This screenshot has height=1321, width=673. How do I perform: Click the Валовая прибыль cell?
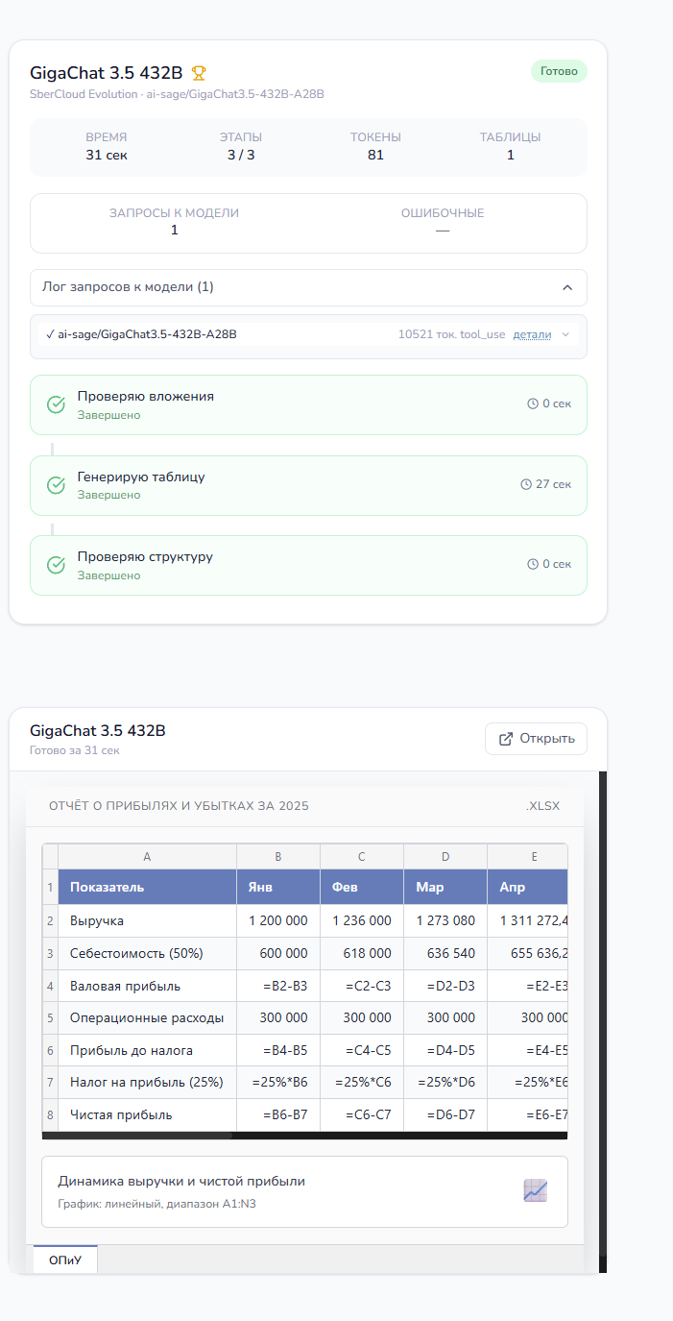pos(147,986)
